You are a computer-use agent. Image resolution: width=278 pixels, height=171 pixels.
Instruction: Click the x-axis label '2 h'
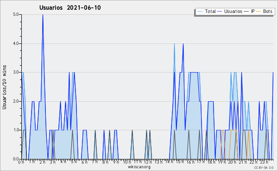coord(42,162)
